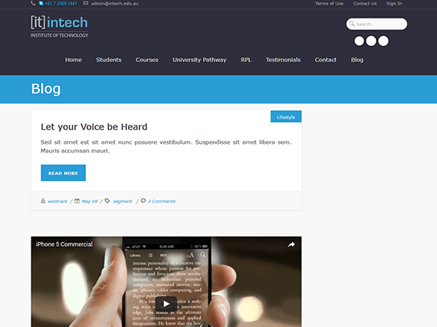Open the Terms of Use link
Image resolution: width=437 pixels, height=327 pixels.
point(329,3)
